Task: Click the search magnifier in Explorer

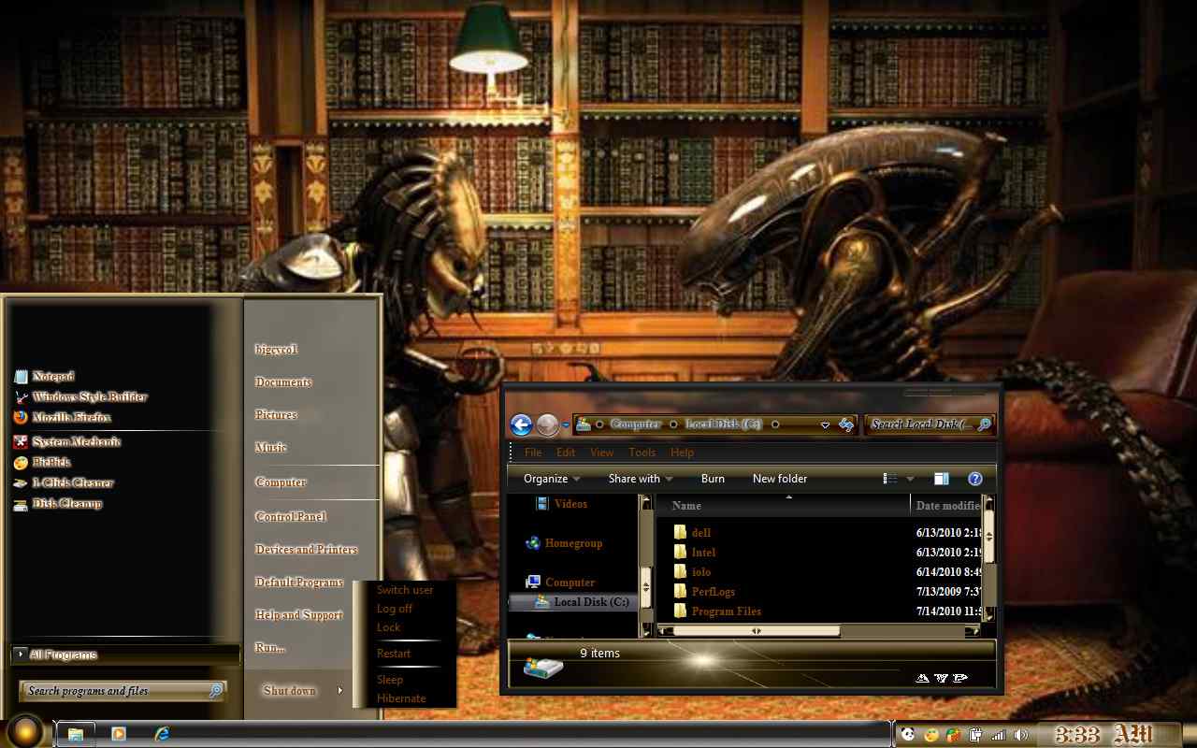Action: click(983, 424)
